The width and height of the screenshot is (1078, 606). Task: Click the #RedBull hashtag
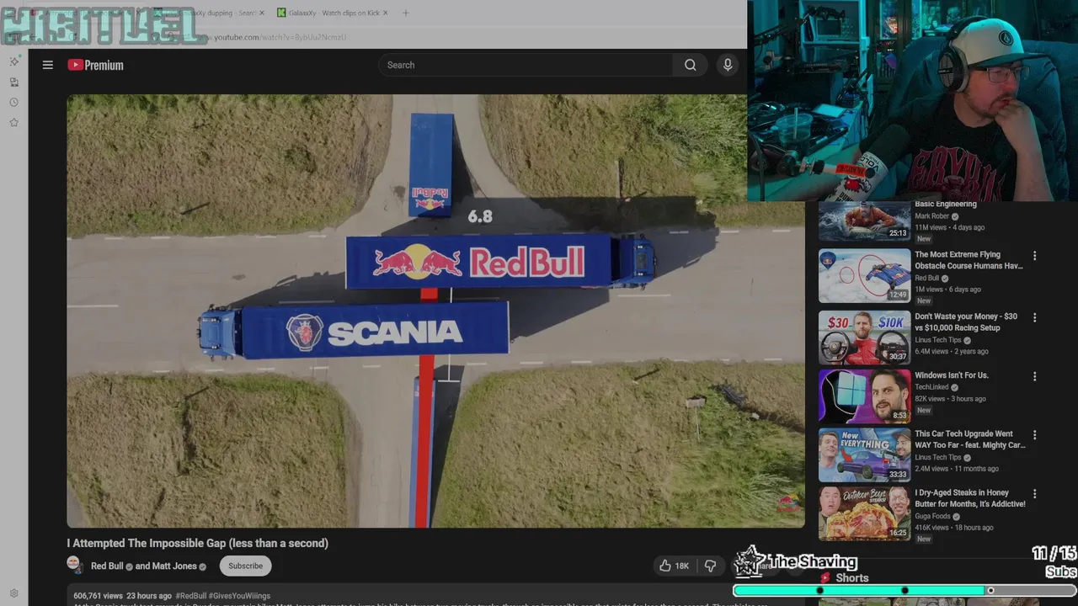pos(190,596)
